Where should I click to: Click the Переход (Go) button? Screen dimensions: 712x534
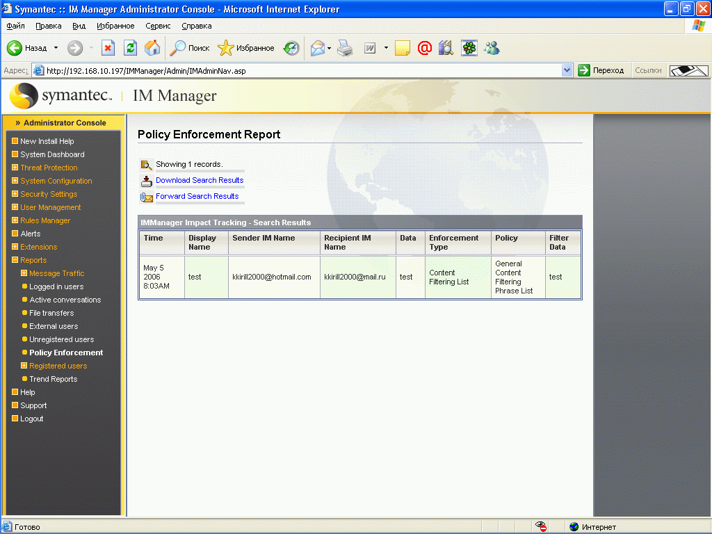[601, 70]
